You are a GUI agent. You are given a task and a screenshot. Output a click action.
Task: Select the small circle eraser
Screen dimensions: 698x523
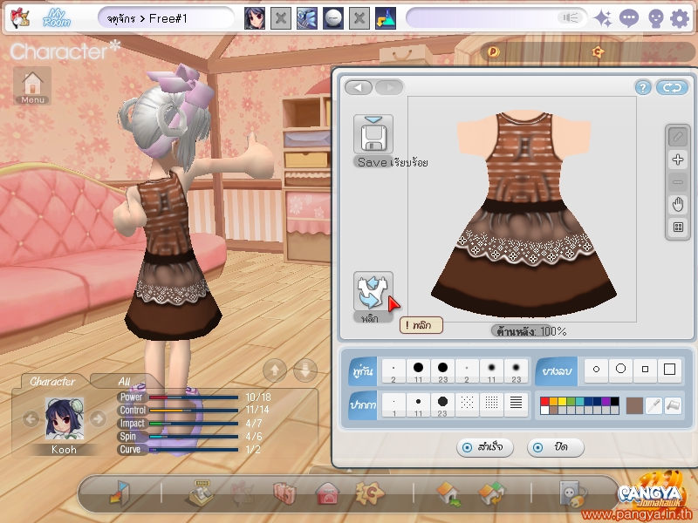596,370
